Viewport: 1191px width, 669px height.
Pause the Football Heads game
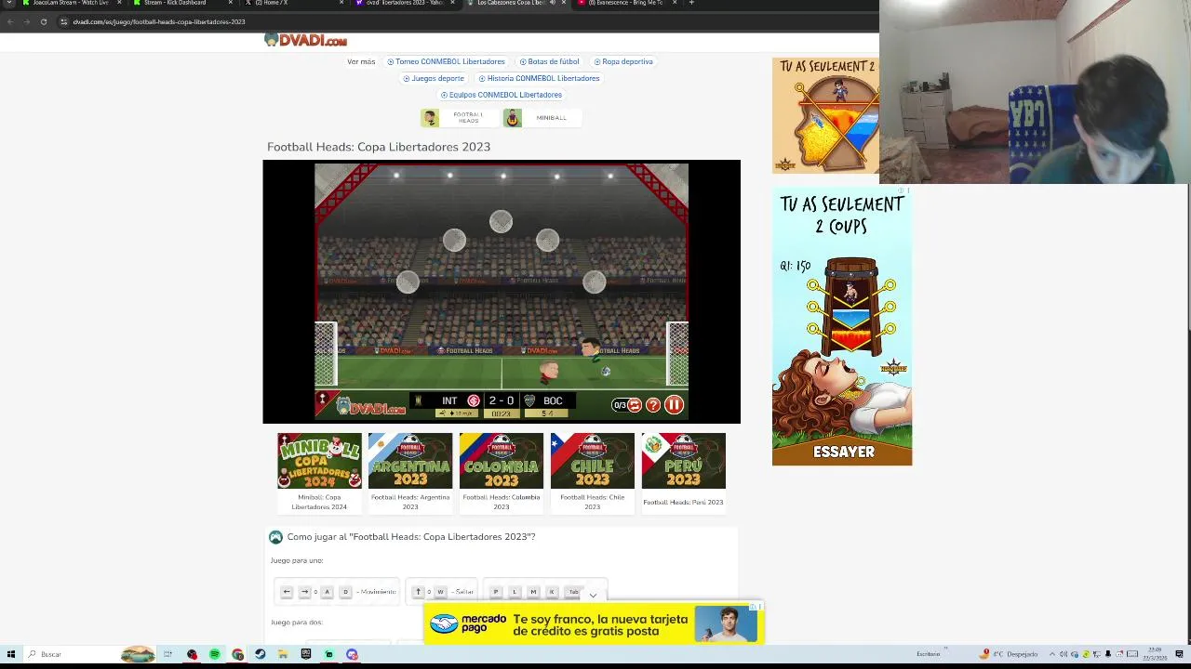pos(674,405)
